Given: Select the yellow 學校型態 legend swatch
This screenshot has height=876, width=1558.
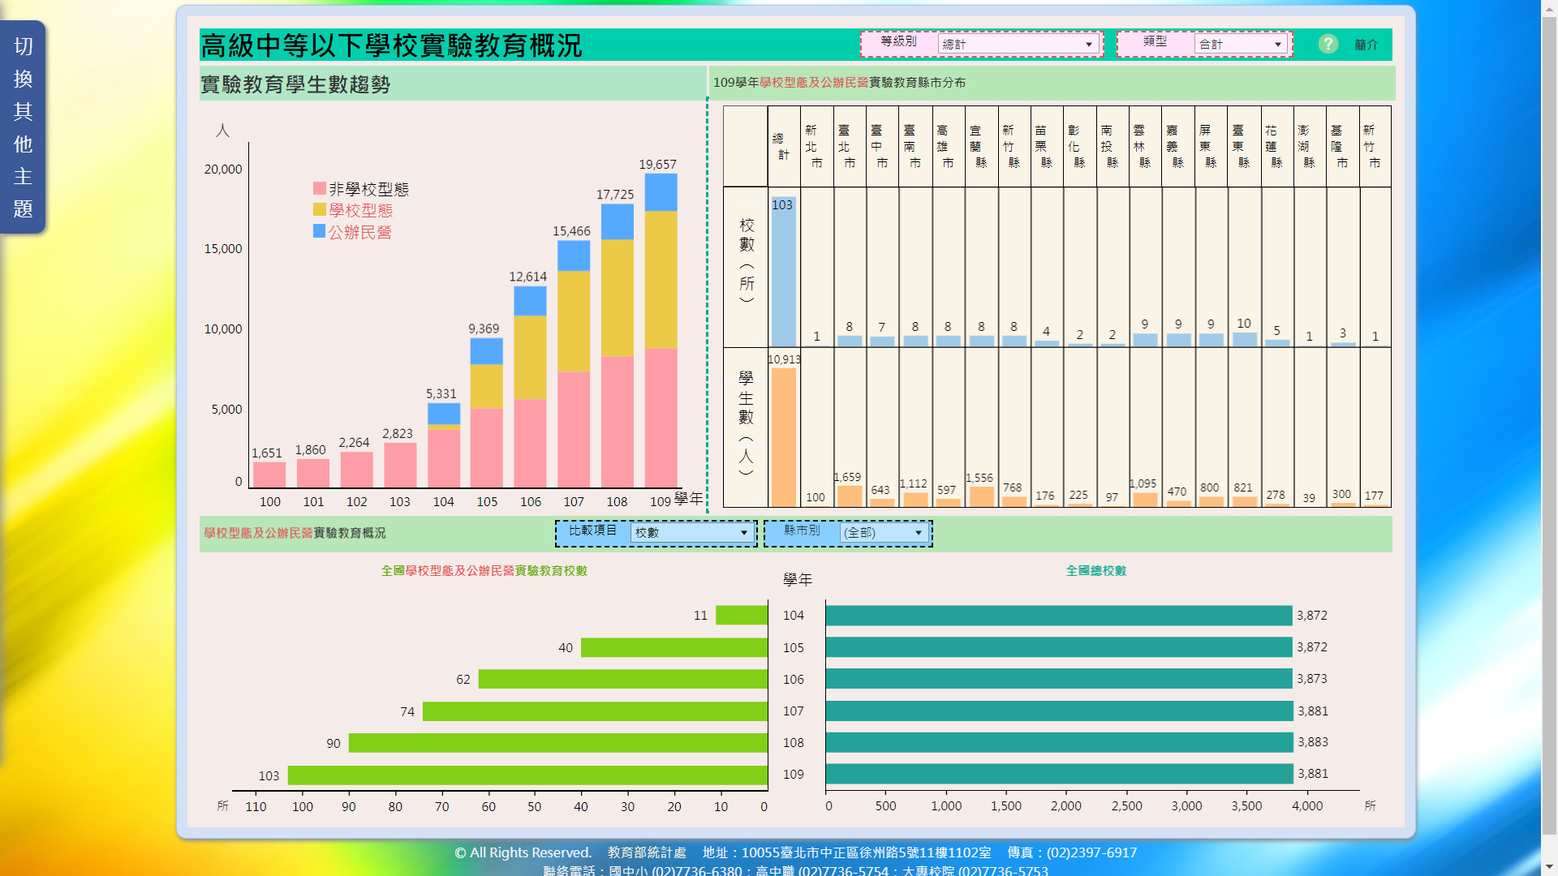Looking at the screenshot, I should click(x=320, y=210).
